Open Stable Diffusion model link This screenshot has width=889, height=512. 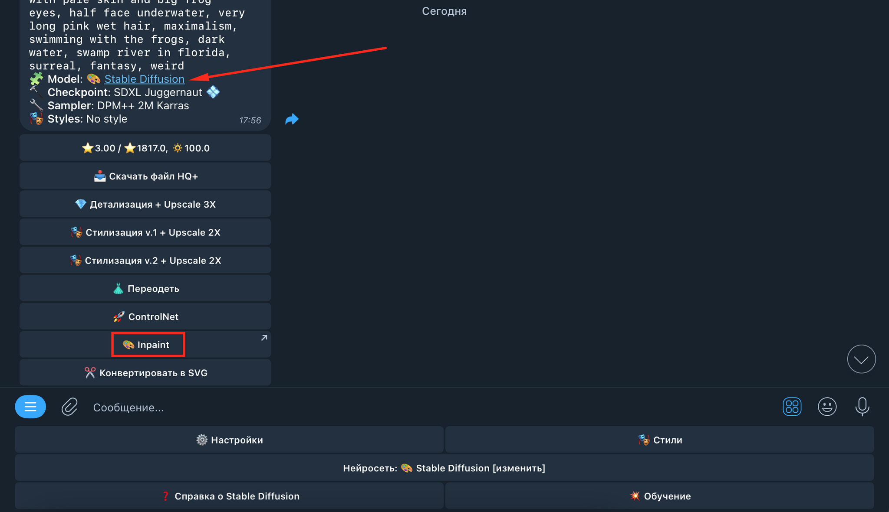[x=145, y=78]
